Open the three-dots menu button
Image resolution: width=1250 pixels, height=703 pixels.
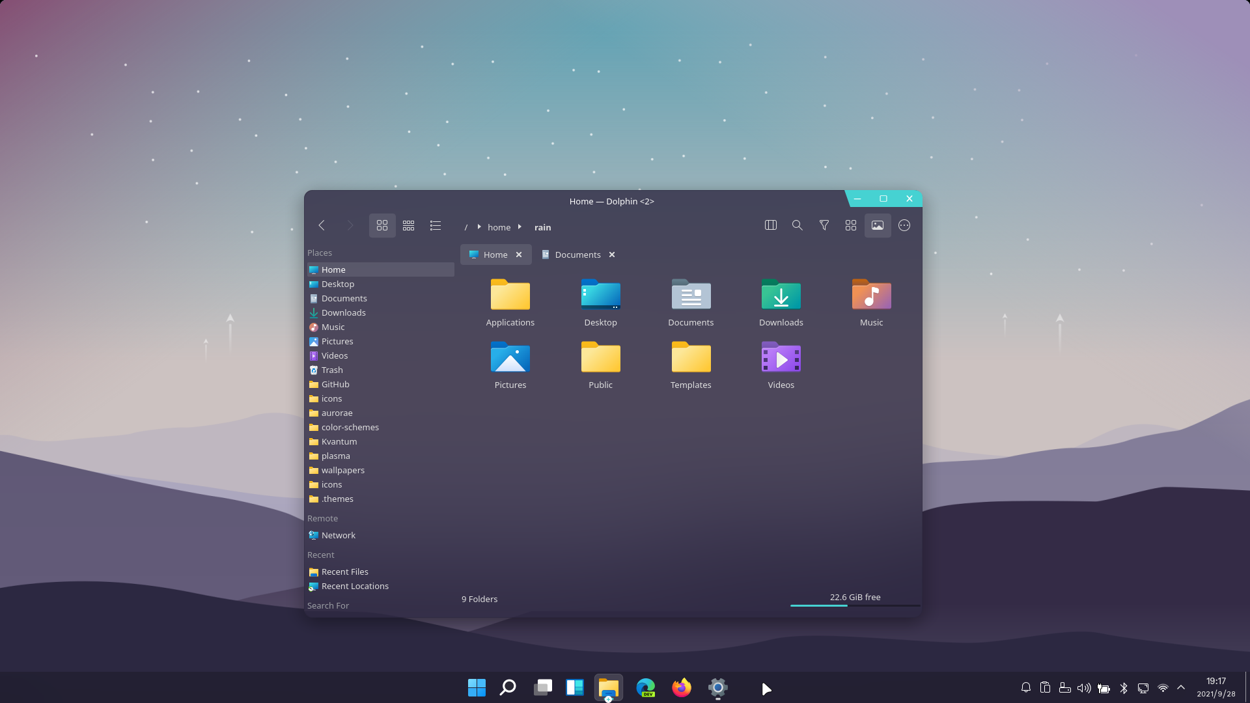(904, 225)
